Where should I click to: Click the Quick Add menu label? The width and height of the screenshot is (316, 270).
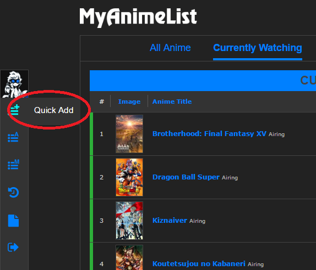(x=53, y=110)
